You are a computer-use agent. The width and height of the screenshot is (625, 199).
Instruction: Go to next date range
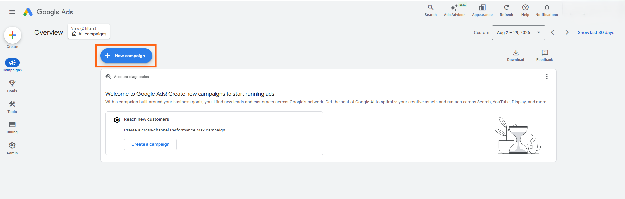click(x=567, y=32)
